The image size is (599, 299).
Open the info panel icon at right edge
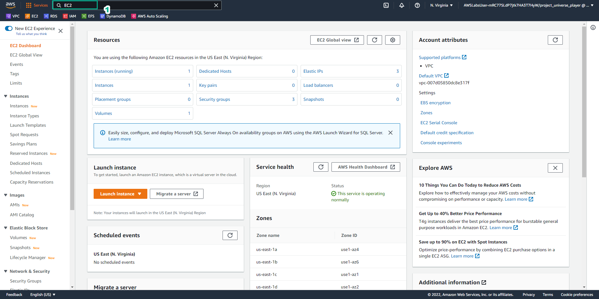point(593,27)
